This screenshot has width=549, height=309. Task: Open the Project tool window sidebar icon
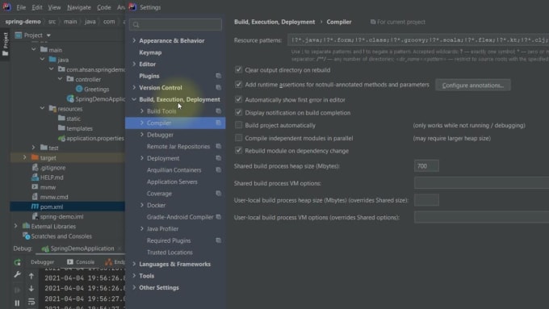[6, 44]
